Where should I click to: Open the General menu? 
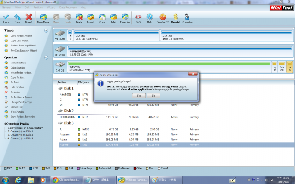point(6,7)
